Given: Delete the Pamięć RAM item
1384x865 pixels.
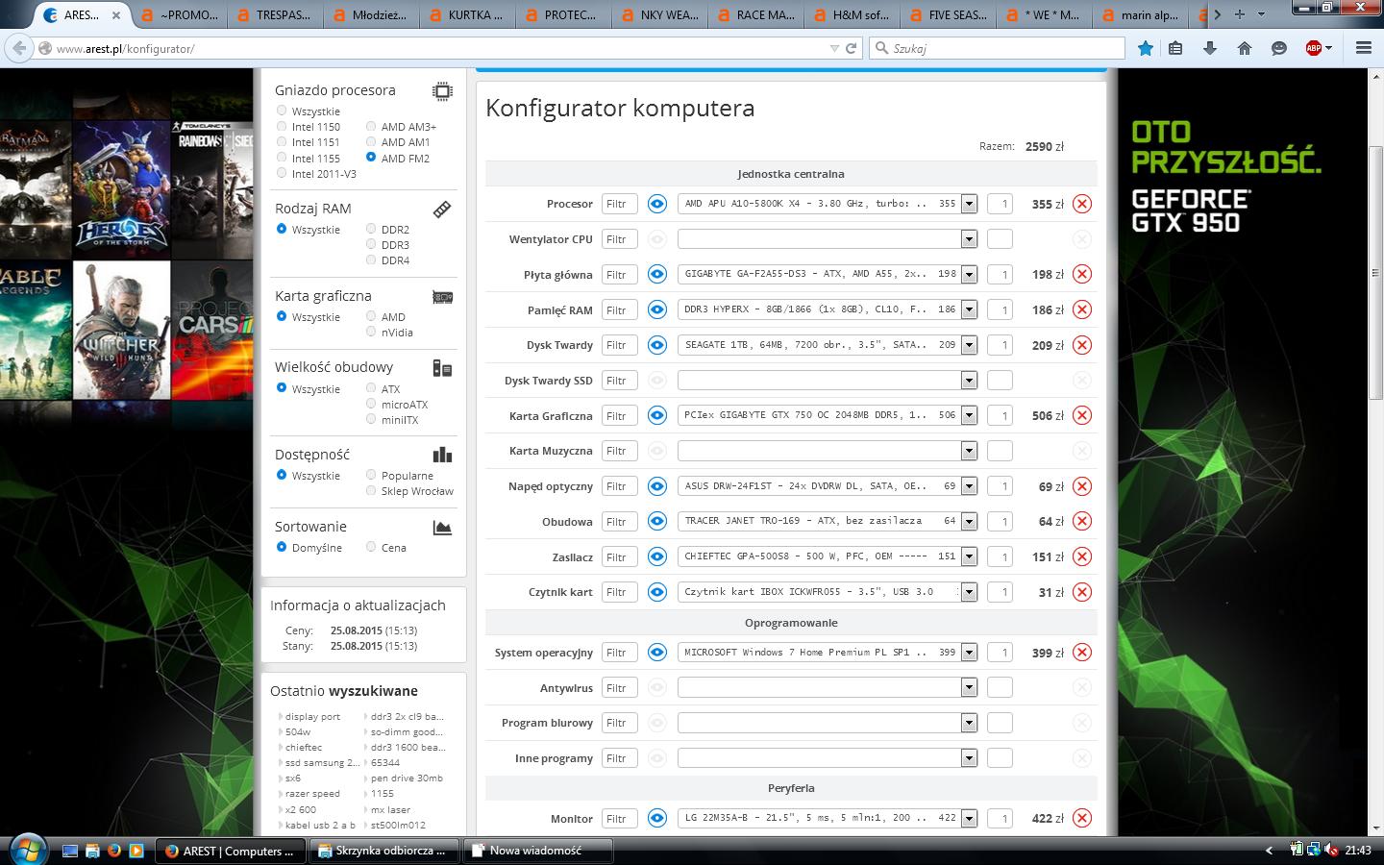Looking at the screenshot, I should pyautogui.click(x=1082, y=309).
